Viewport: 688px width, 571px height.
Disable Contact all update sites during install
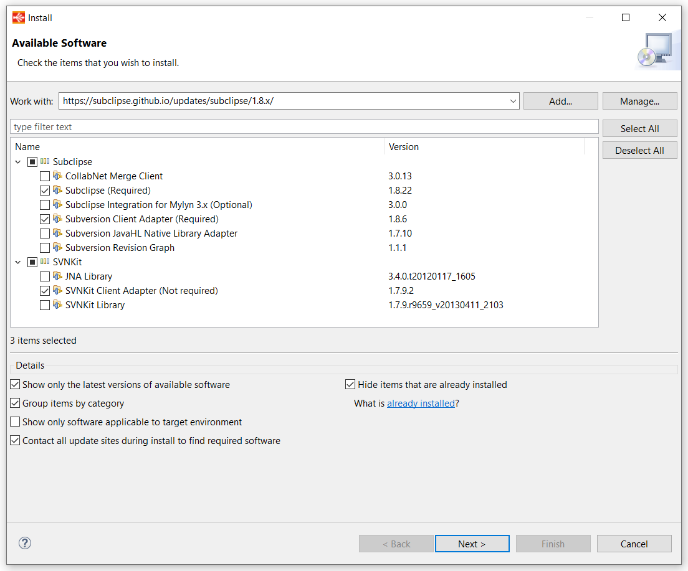pyautogui.click(x=15, y=440)
